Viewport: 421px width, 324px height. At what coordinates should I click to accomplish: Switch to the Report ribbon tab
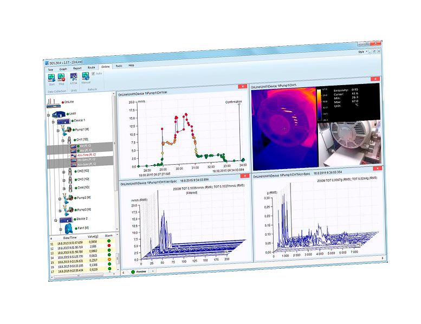pos(77,68)
